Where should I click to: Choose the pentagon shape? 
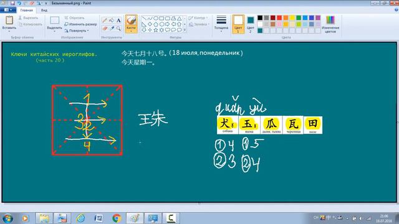point(156,24)
